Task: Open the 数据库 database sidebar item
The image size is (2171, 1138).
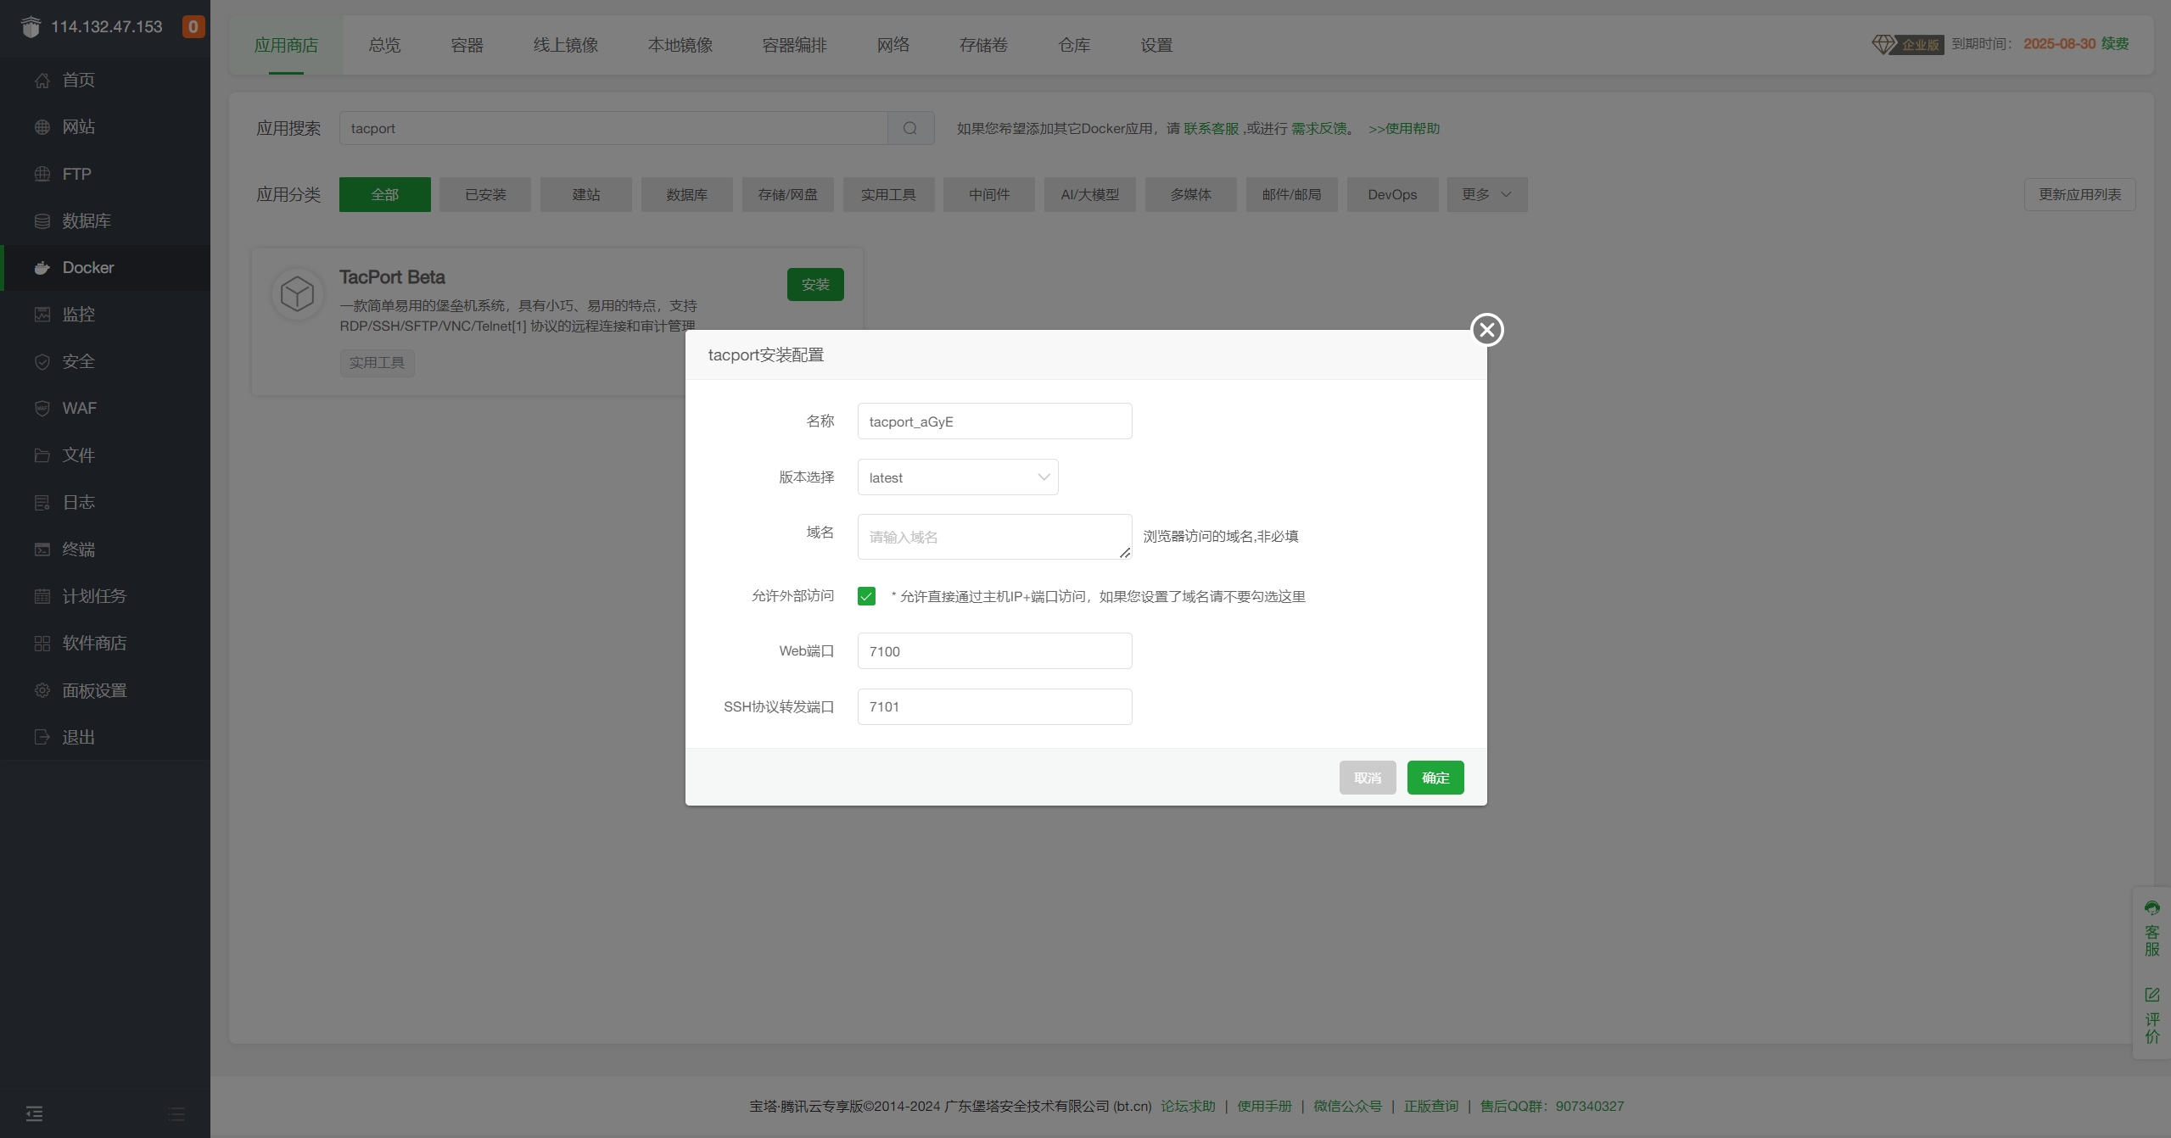Action: [x=105, y=220]
